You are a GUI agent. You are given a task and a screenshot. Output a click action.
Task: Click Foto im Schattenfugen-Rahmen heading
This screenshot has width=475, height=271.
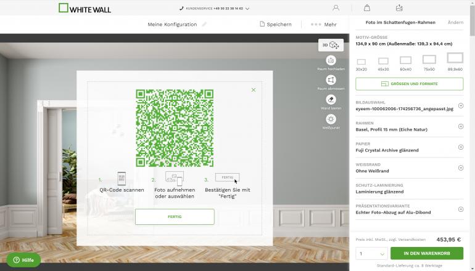pyautogui.click(x=400, y=22)
